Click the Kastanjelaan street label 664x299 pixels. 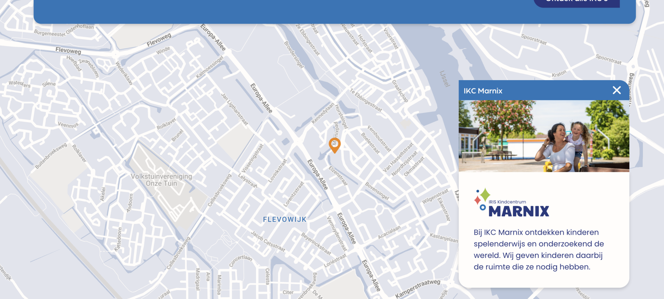click(444, 238)
